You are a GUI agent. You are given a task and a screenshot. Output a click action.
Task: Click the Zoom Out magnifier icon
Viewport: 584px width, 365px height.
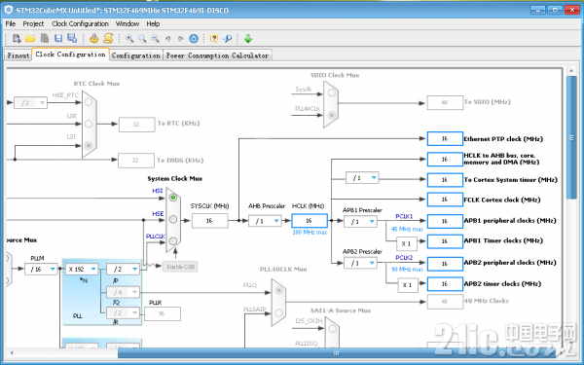tap(155, 38)
